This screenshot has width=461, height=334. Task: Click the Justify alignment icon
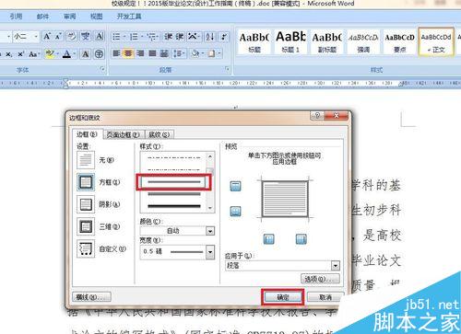(152, 54)
